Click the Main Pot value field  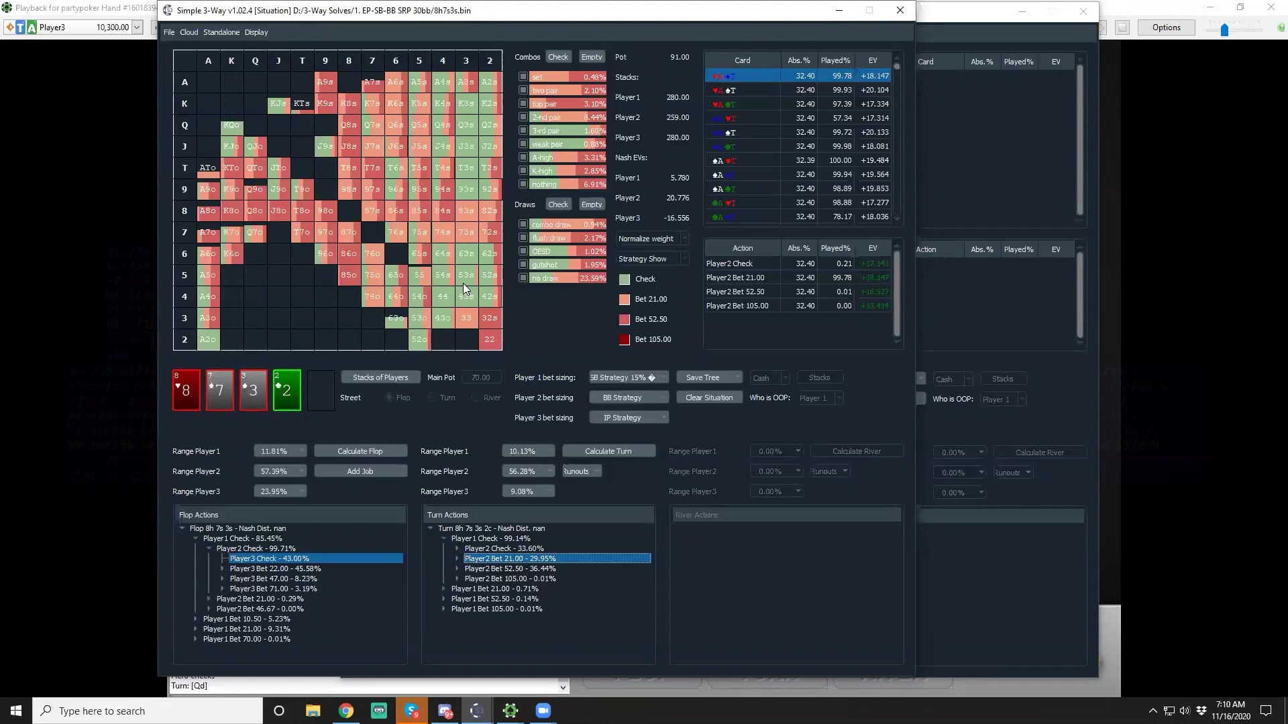481,377
